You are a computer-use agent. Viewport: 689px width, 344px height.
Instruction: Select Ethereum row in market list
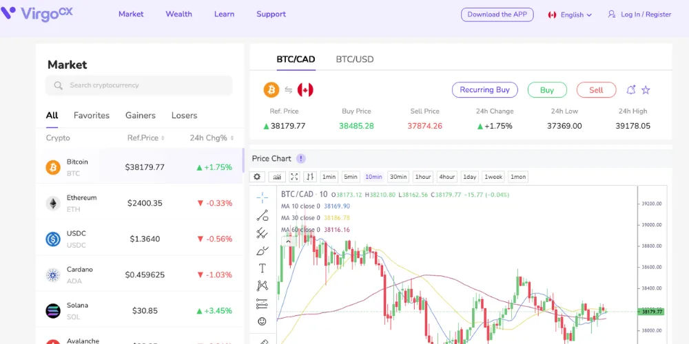point(139,203)
